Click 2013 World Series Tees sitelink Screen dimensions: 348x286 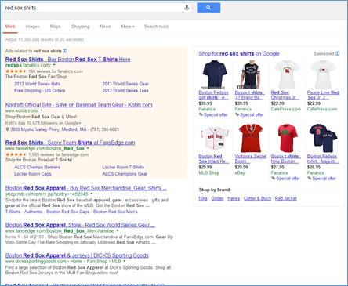pos(125,90)
